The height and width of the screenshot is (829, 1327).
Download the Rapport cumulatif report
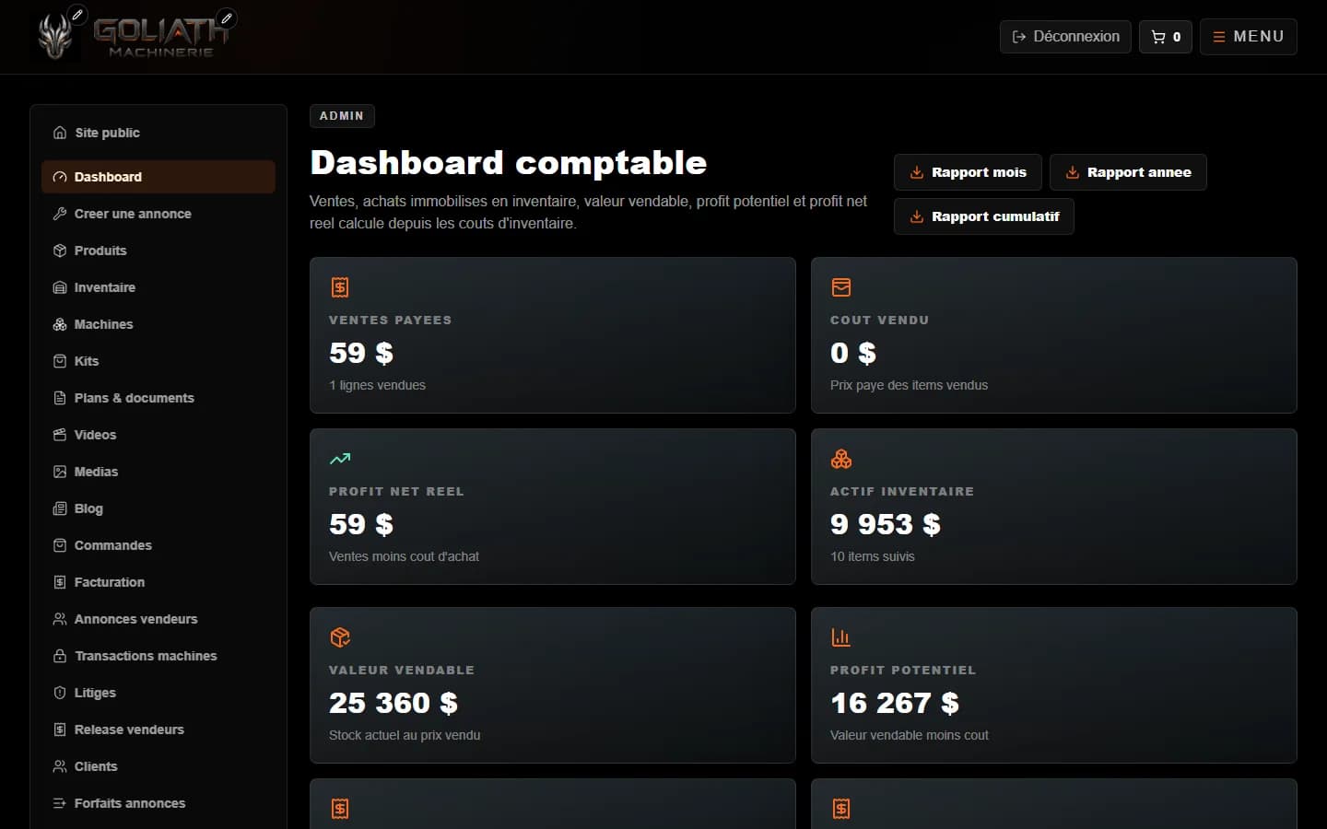coord(984,216)
